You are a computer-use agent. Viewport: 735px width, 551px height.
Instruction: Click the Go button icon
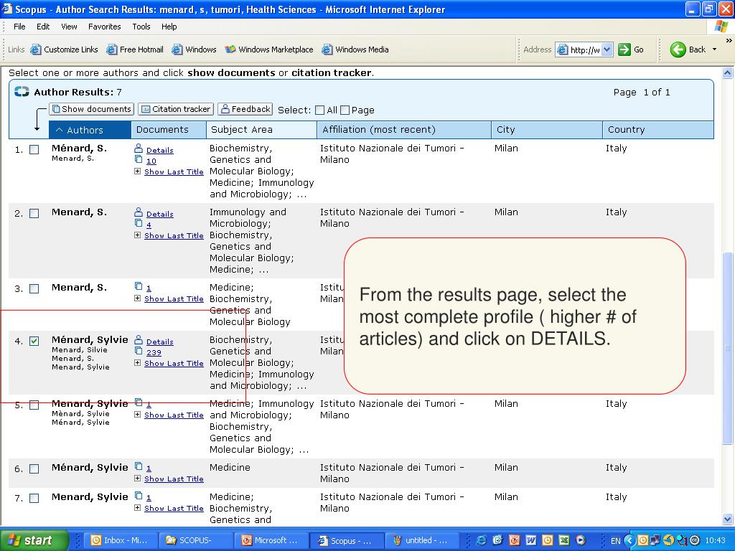624,50
